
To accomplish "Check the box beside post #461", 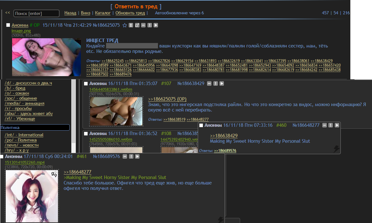I will point(2,156).
